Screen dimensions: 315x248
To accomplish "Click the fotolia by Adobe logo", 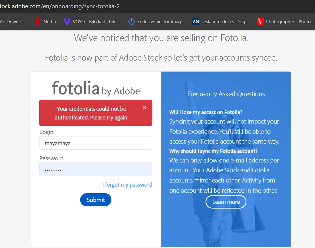I will pos(95,88).
